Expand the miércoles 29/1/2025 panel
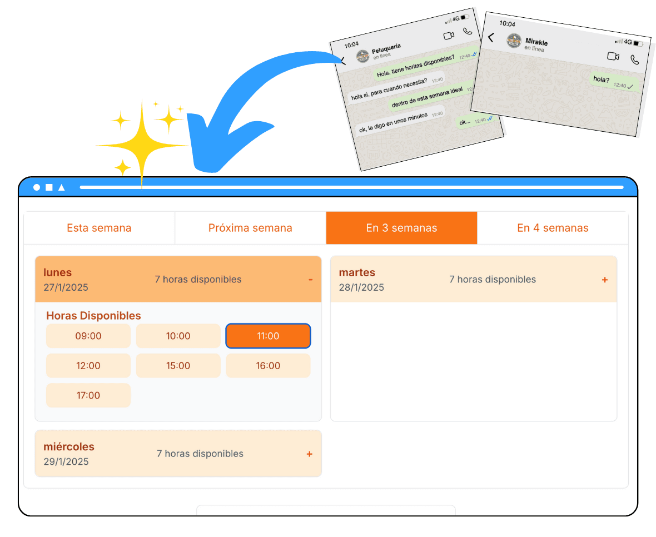This screenshot has height=537, width=656. [x=310, y=454]
